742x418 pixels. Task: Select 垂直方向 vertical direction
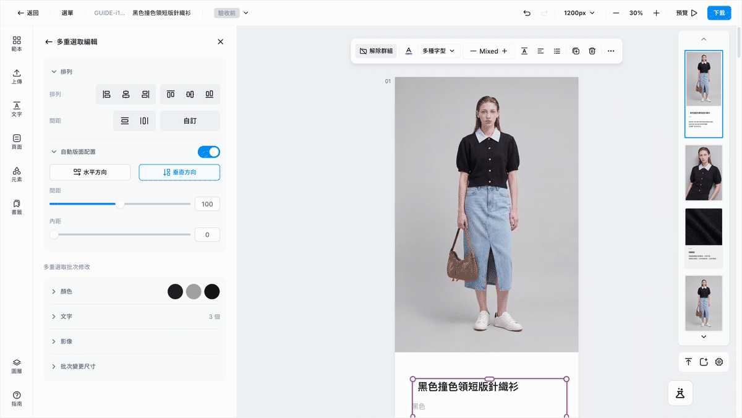pos(179,173)
